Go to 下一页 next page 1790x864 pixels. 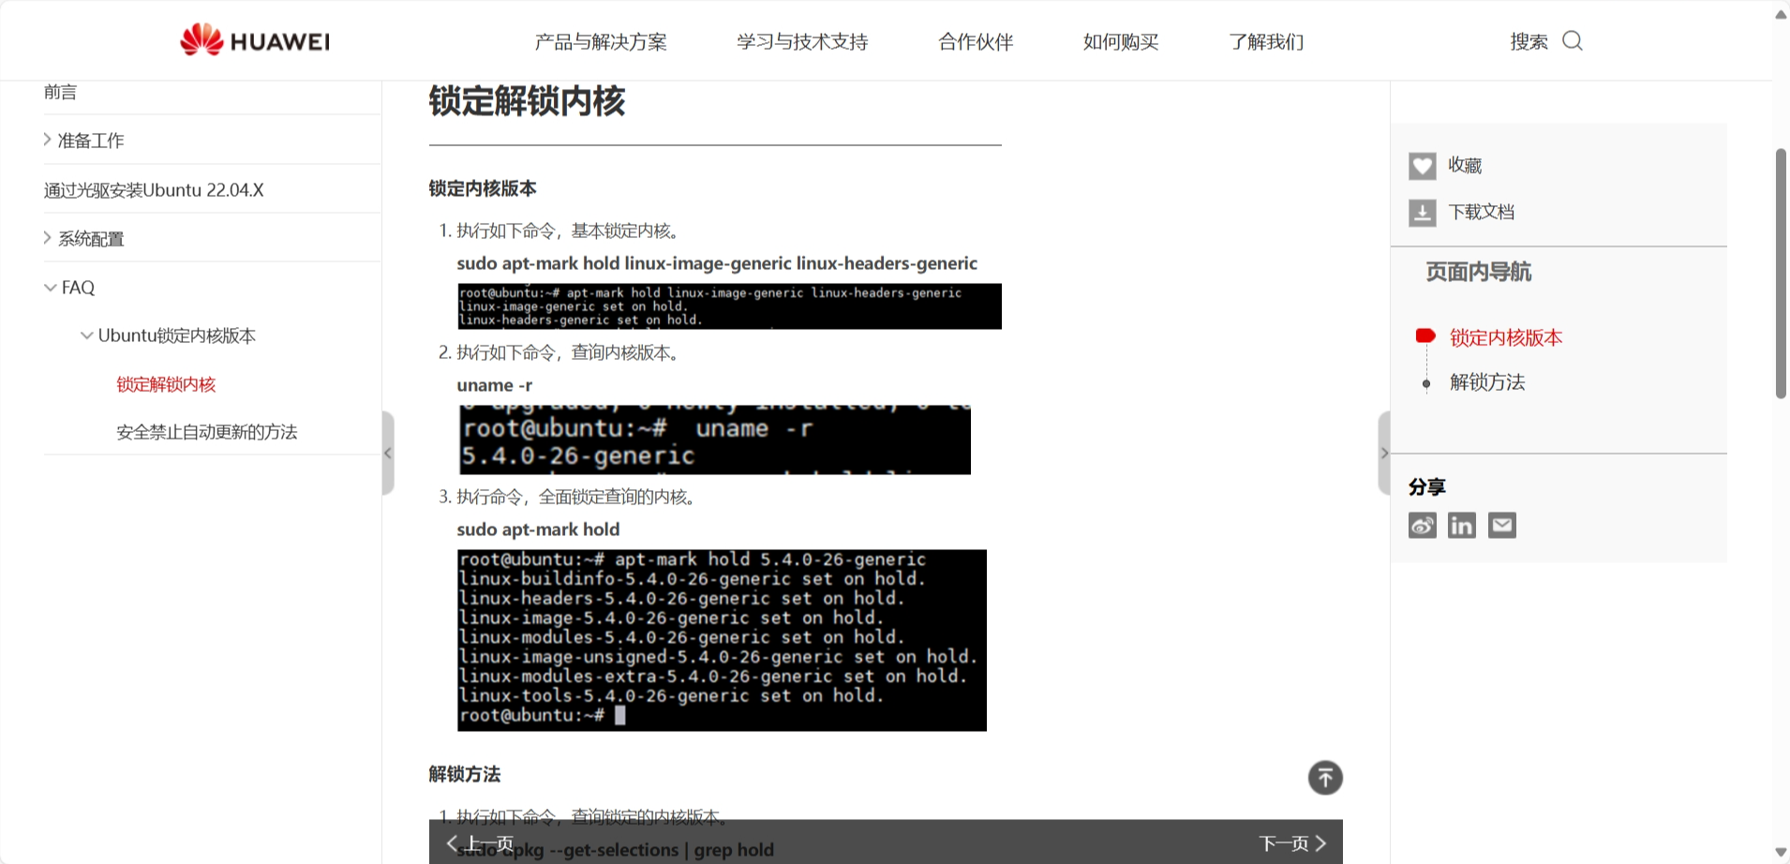(1293, 843)
